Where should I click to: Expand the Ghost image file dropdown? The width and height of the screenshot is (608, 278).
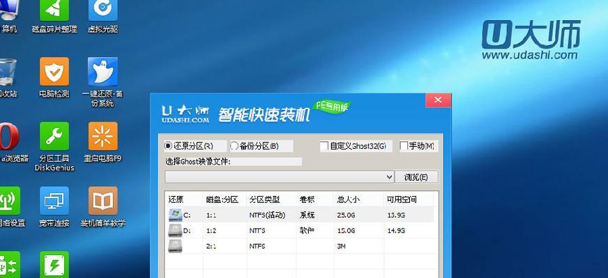(389, 177)
